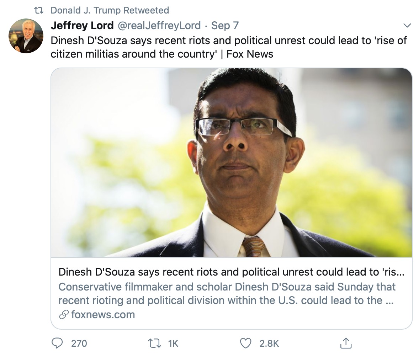Image resolution: width=419 pixels, height=357 pixels.
Task: Click the "Sep 7" tweet timestamp
Action: coord(225,26)
